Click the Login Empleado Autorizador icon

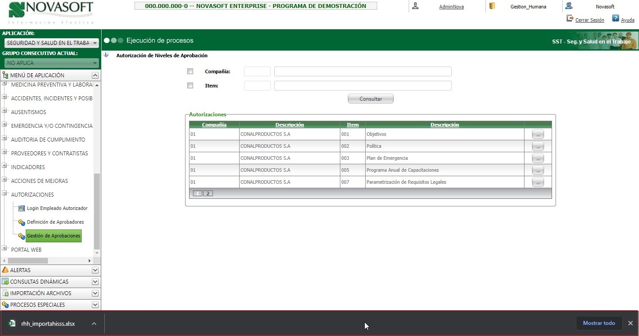coord(21,208)
